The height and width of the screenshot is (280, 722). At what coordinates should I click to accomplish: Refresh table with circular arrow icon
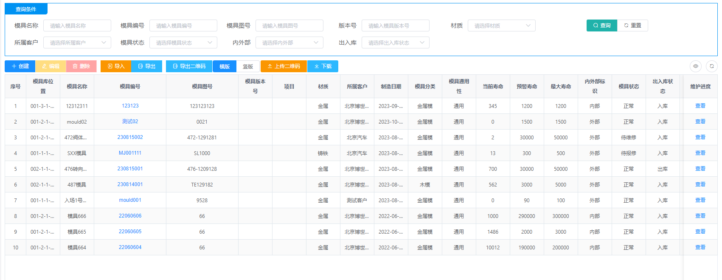pos(712,66)
